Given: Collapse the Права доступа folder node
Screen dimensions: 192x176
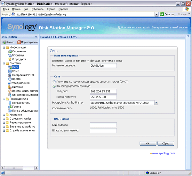Looking at the screenshot, I should click(4, 99).
